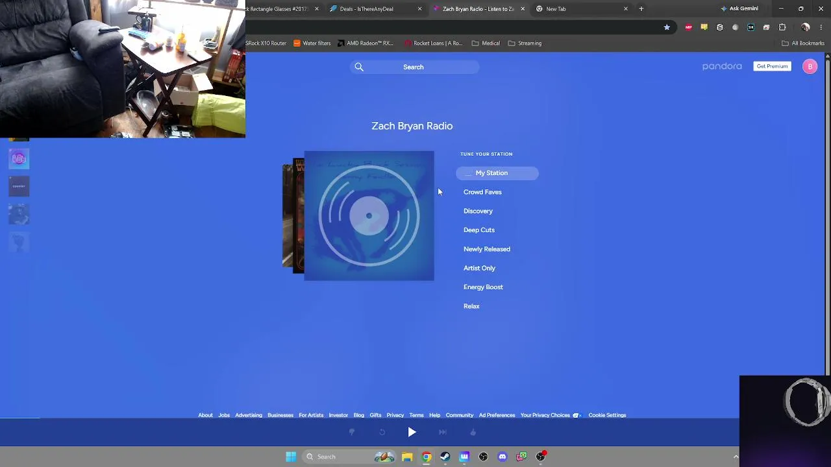Open a new browser tab with plus

coord(641,9)
